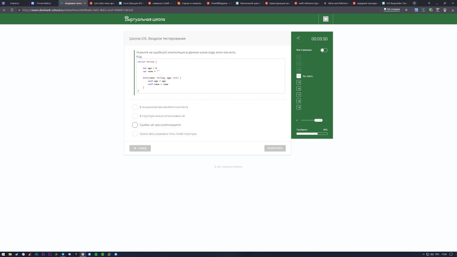Click the Пройдено progress bar

coord(312,133)
